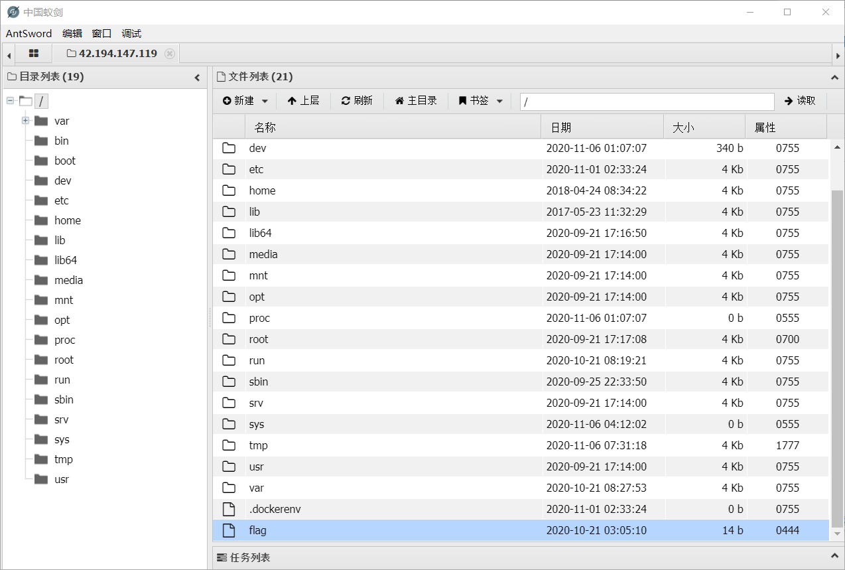Sort by 大小 column header

(x=704, y=127)
